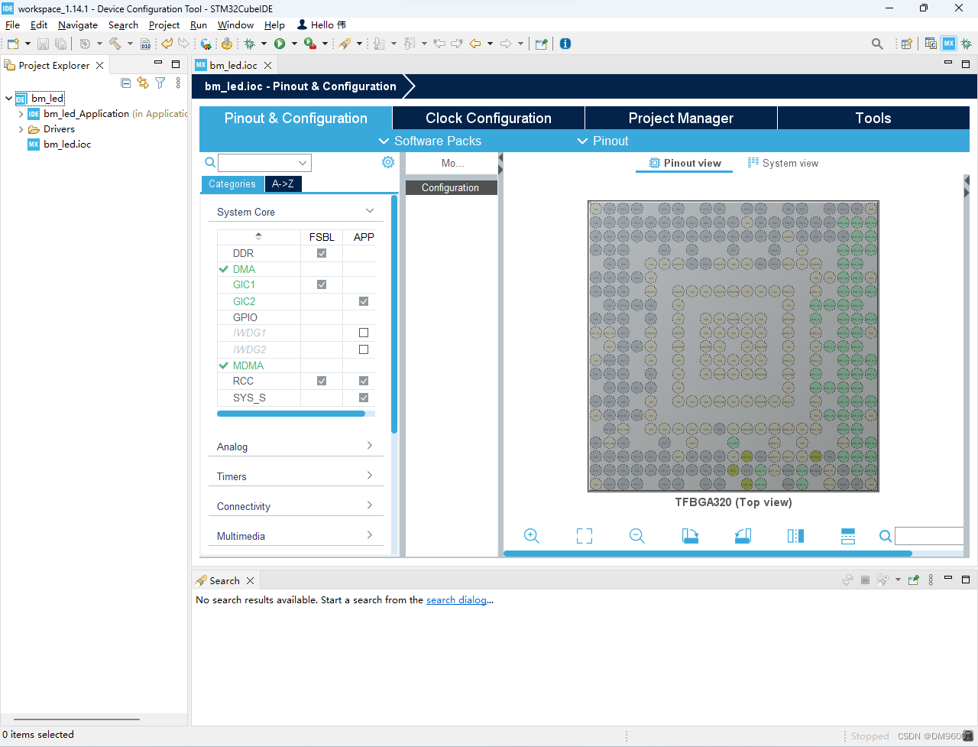Rotate the chip counter-clockwise

(x=743, y=536)
